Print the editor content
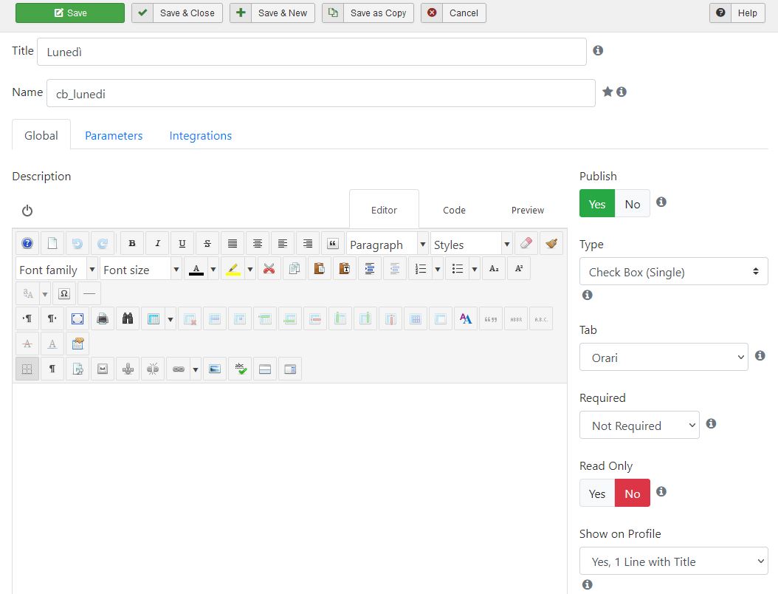 pos(102,319)
